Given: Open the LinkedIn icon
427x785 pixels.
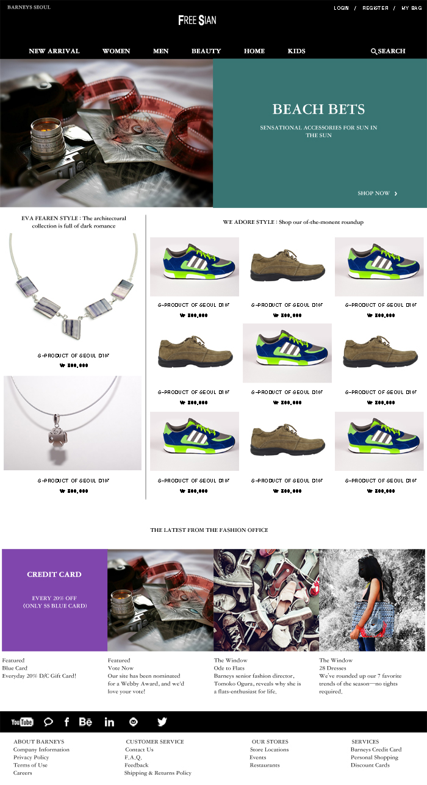Looking at the screenshot, I should (109, 722).
